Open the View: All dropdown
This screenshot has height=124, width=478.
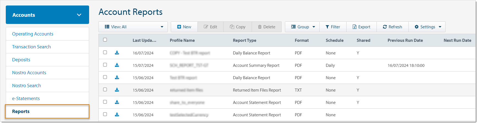tap(133, 27)
